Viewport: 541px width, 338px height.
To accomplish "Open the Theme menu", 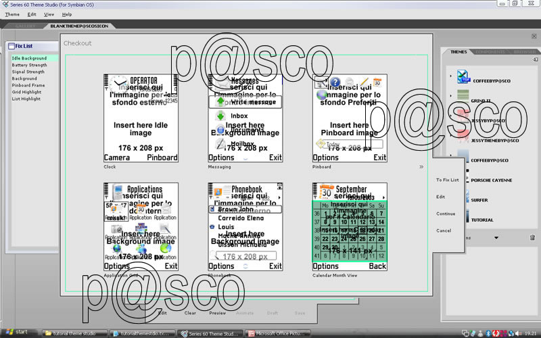I will coord(12,14).
